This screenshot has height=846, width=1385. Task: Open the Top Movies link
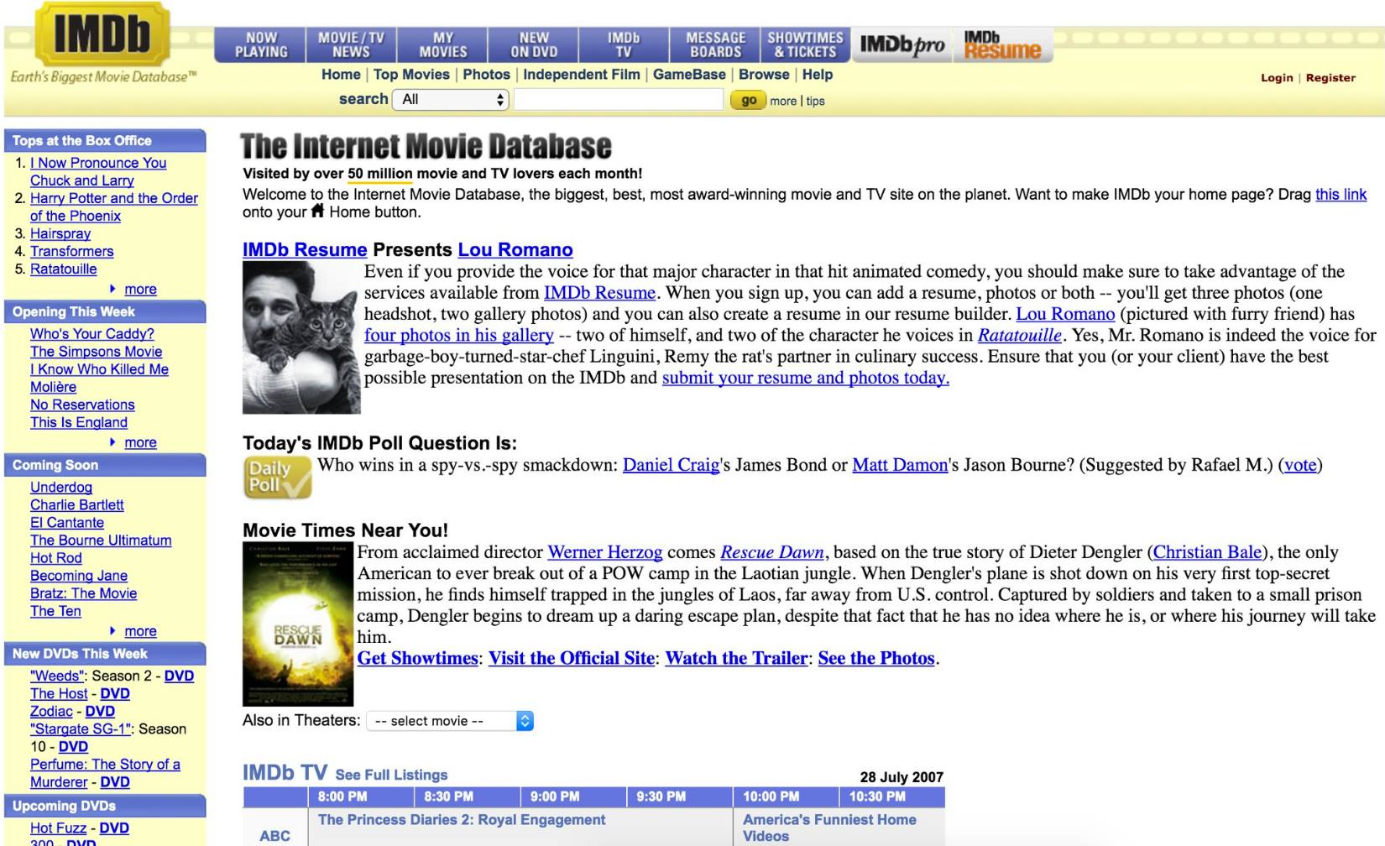411,75
